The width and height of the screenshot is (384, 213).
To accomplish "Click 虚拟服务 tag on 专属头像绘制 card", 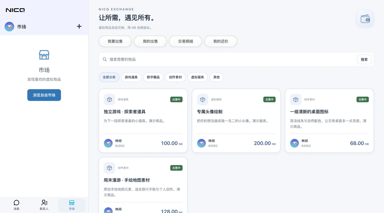I will 216,100.
